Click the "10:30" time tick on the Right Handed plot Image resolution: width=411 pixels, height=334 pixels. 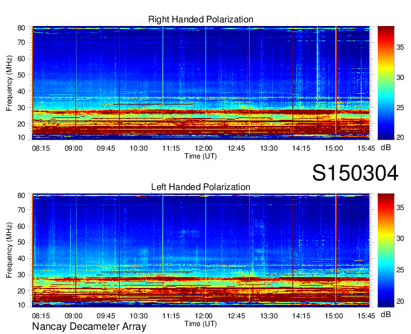138,148
